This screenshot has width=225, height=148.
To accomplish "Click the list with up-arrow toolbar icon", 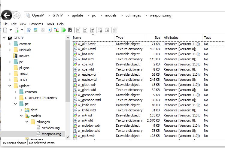I will [x=100, y=30].
